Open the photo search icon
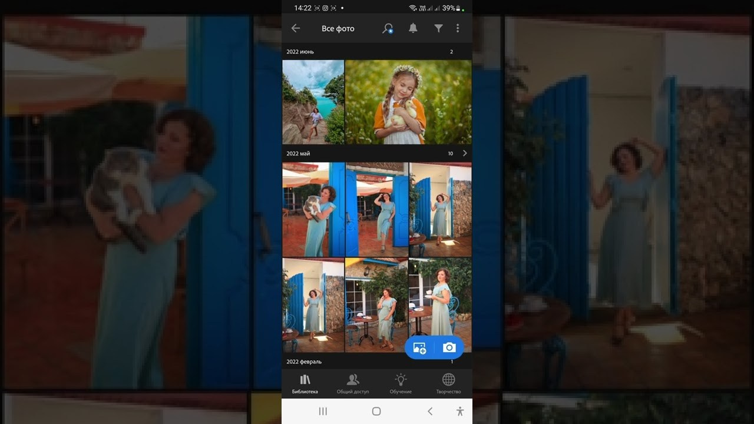This screenshot has height=424, width=754. [x=388, y=28]
